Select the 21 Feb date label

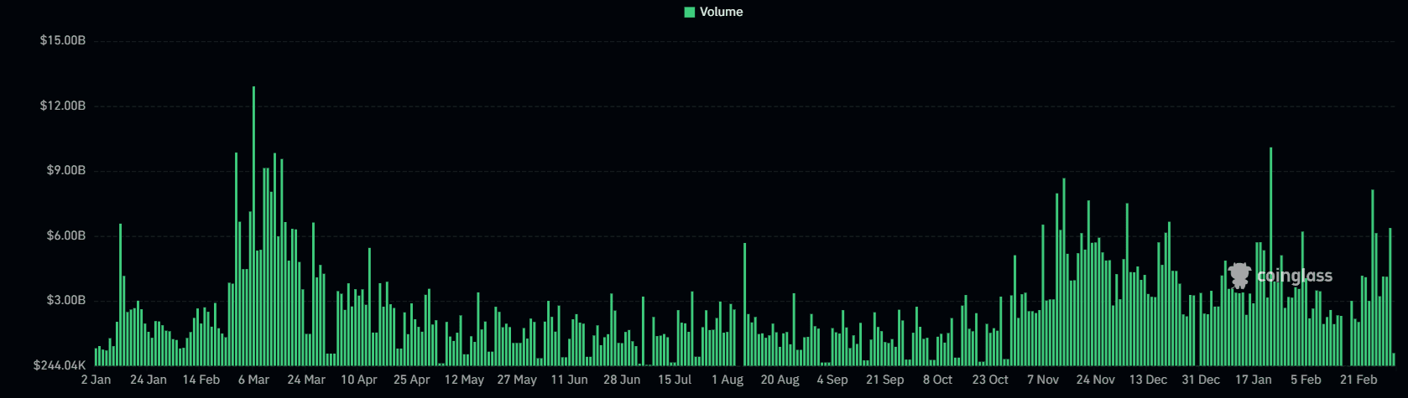[x=1358, y=380]
